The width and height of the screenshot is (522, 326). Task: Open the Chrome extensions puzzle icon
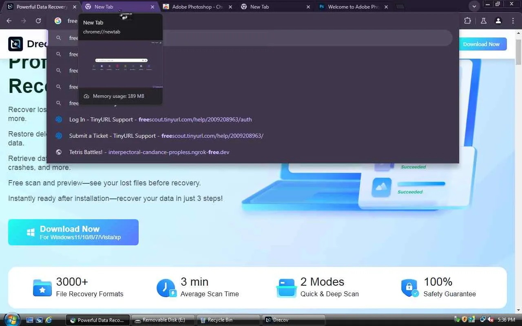coord(467,21)
